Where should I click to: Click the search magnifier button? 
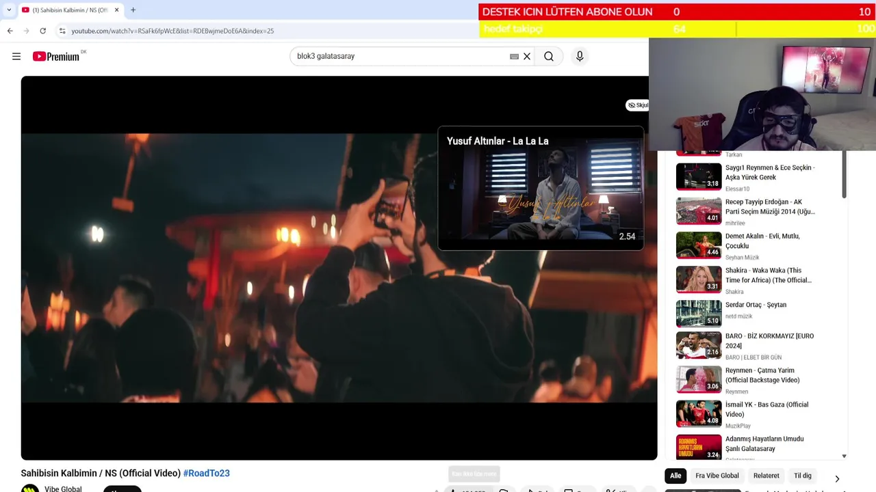[x=549, y=57]
